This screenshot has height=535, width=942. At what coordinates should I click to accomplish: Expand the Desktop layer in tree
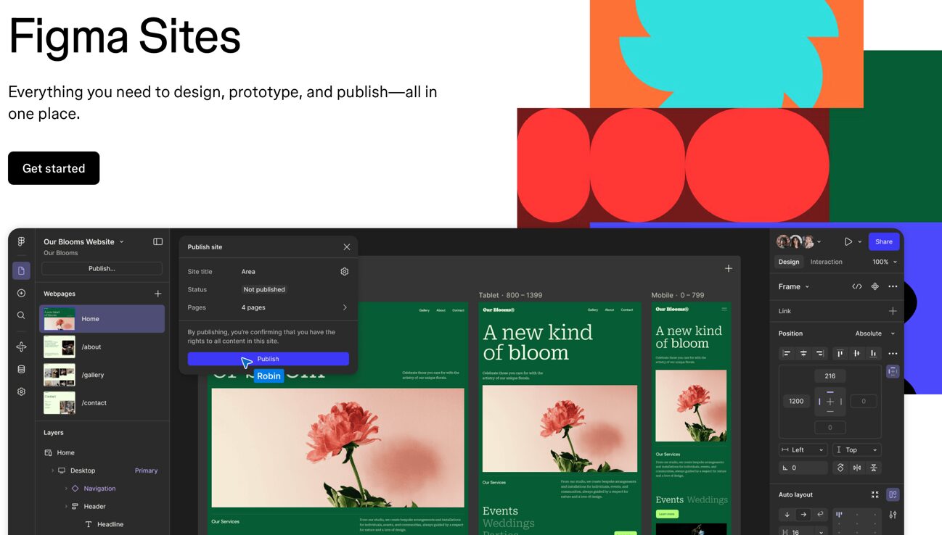[53, 470]
